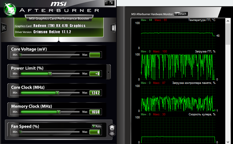This screenshot has width=233, height=144.
Task: Close the Afterburner window with X
Action: pyautogui.click(x=112, y=3)
